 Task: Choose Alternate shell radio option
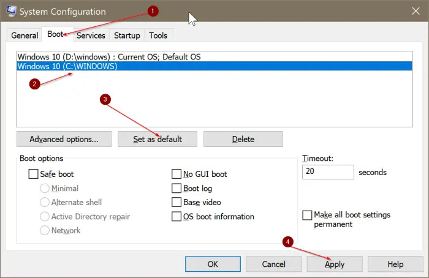tap(45, 202)
